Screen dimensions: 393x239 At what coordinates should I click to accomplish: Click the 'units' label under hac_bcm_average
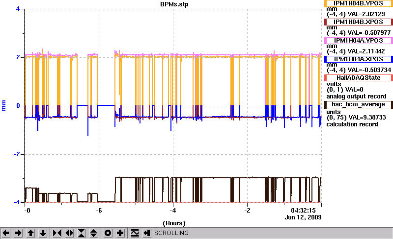(x=334, y=112)
